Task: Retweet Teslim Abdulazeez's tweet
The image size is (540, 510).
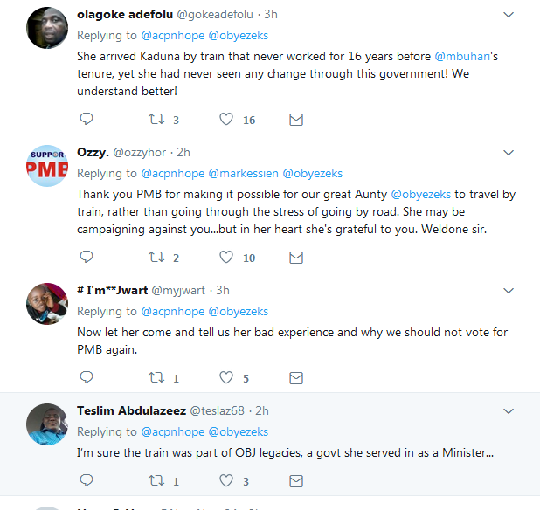Action: point(156,480)
